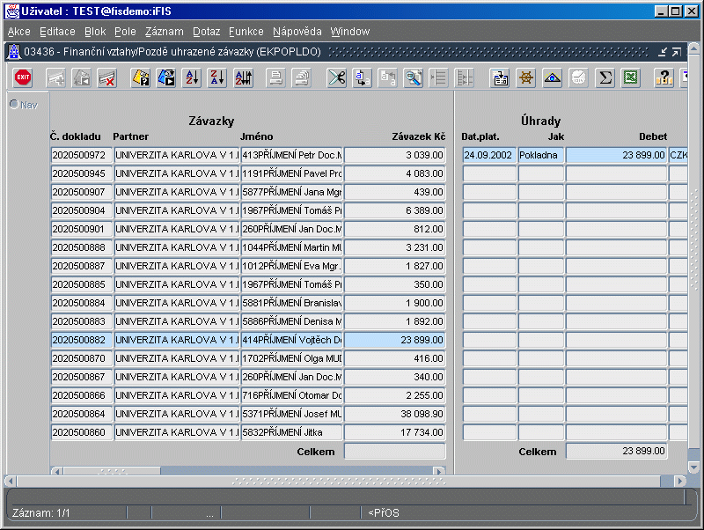The height and width of the screenshot is (530, 704).
Task: Open the Dotaz menu
Action: (x=207, y=32)
